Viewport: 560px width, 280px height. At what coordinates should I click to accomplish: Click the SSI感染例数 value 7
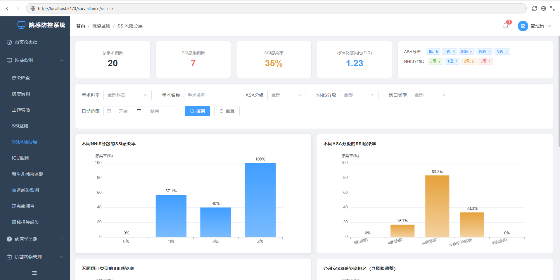pyautogui.click(x=193, y=63)
